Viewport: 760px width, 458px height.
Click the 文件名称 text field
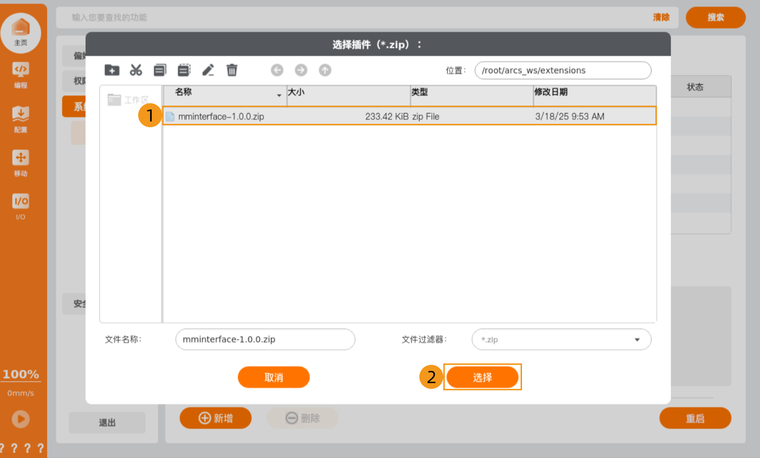pos(265,339)
